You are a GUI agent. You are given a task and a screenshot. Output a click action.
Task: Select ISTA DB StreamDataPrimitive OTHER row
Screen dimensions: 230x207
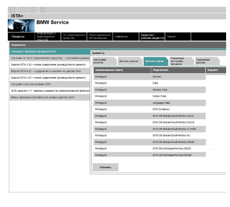(149, 129)
